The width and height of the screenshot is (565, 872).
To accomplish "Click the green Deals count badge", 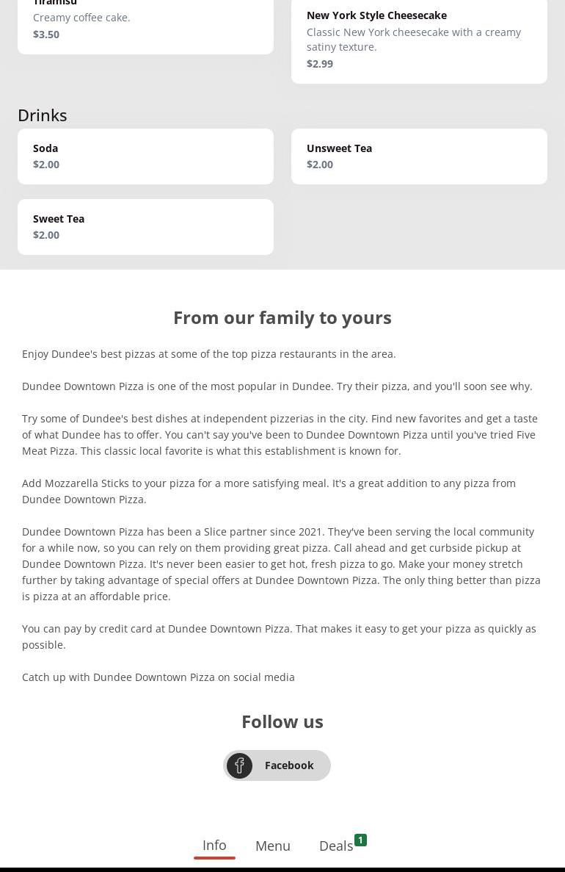I will (x=360, y=840).
